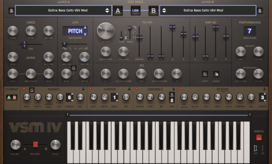272x164 pixels.
Task: Select the sine LFO waveform icon
Action: click(x=65, y=48)
